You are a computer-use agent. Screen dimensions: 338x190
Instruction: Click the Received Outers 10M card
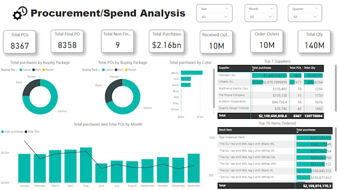tap(216, 42)
